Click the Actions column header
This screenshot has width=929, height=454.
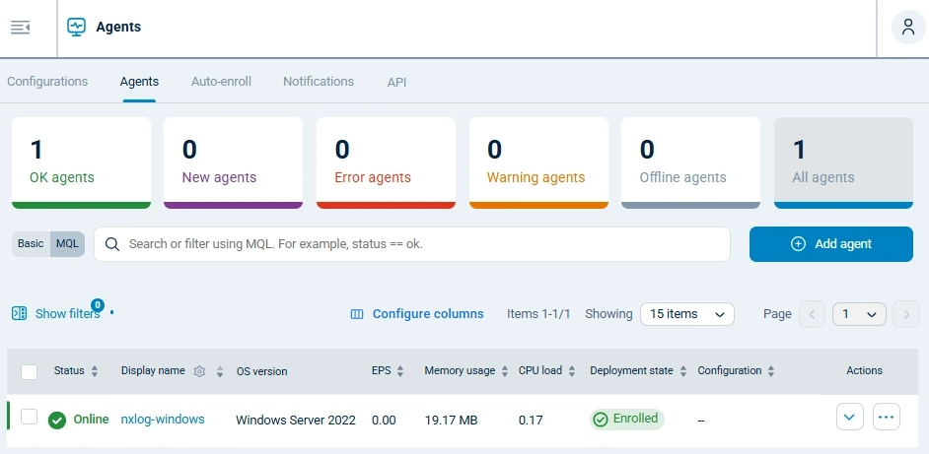865,370
